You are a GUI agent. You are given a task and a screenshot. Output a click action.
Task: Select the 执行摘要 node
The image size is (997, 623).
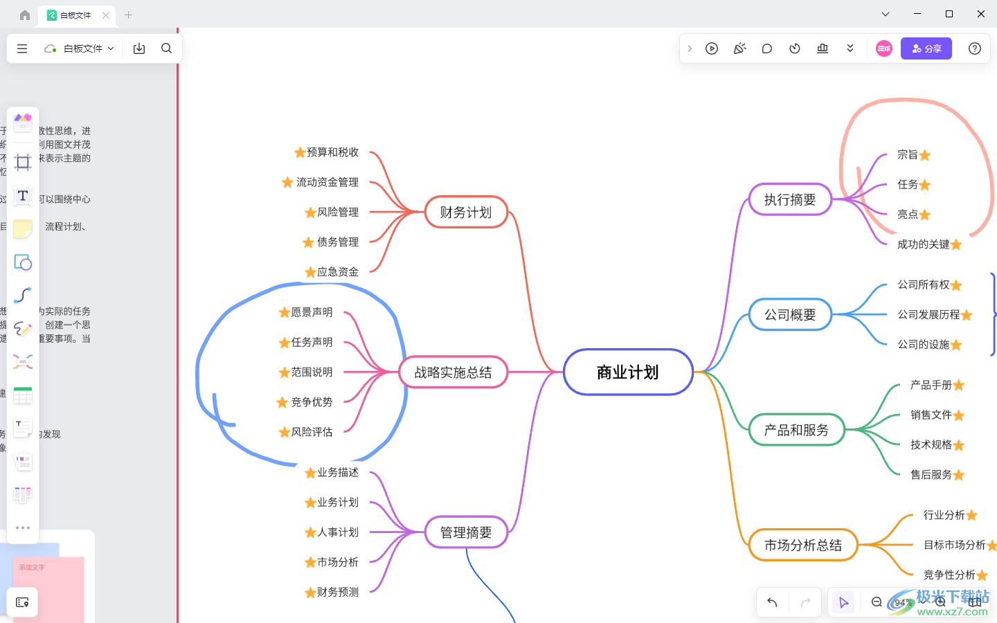pyautogui.click(x=790, y=199)
